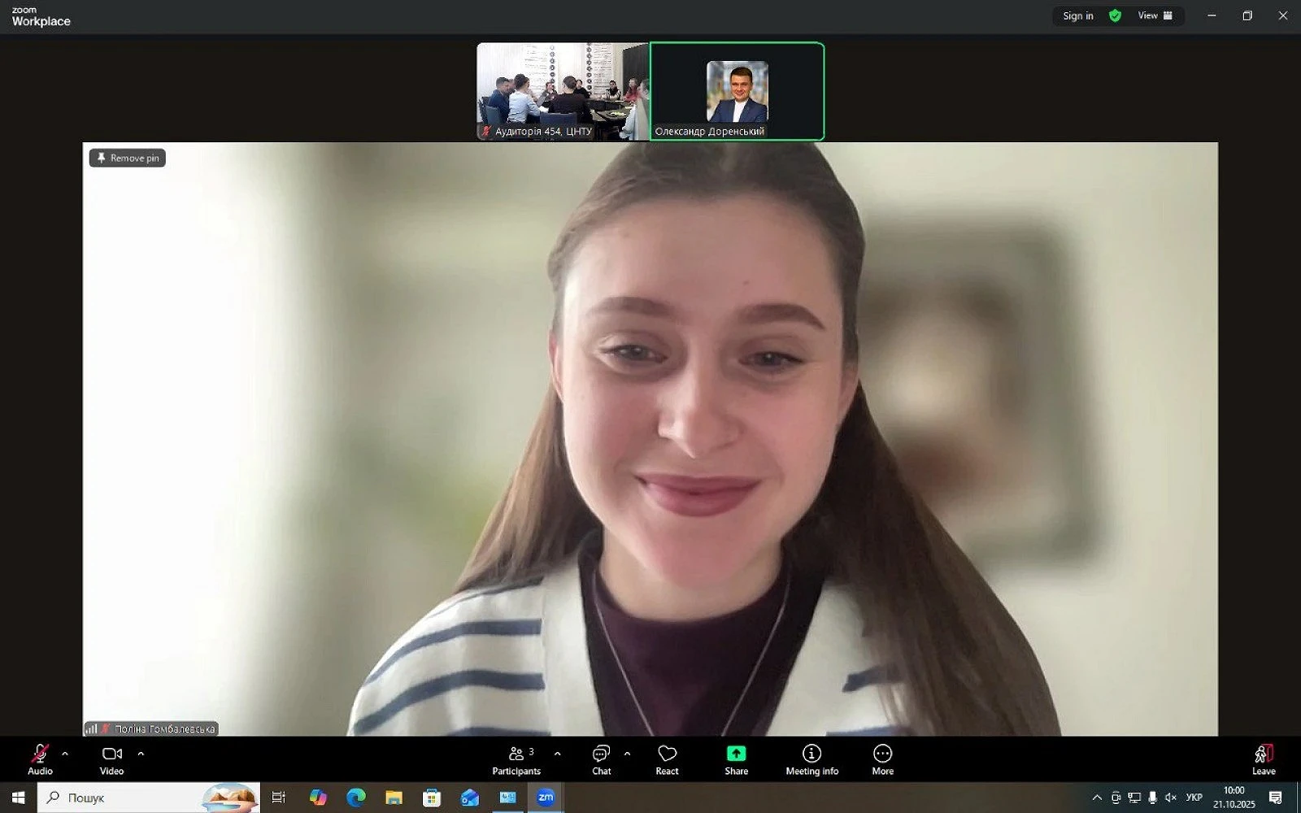
Task: Open the View layout menu
Action: pos(1155,15)
